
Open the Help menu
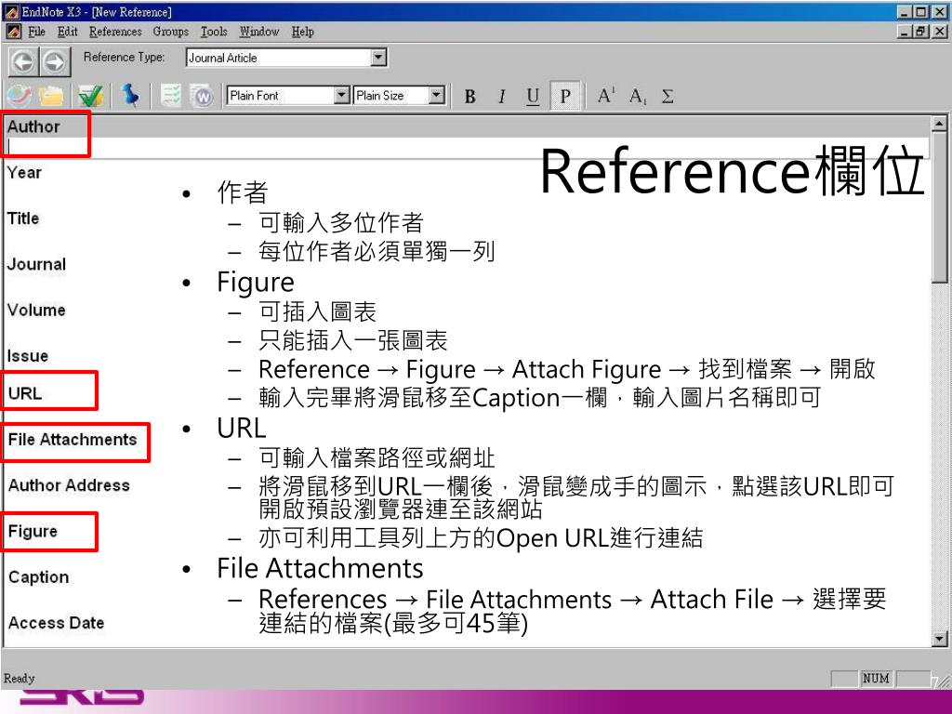302,32
